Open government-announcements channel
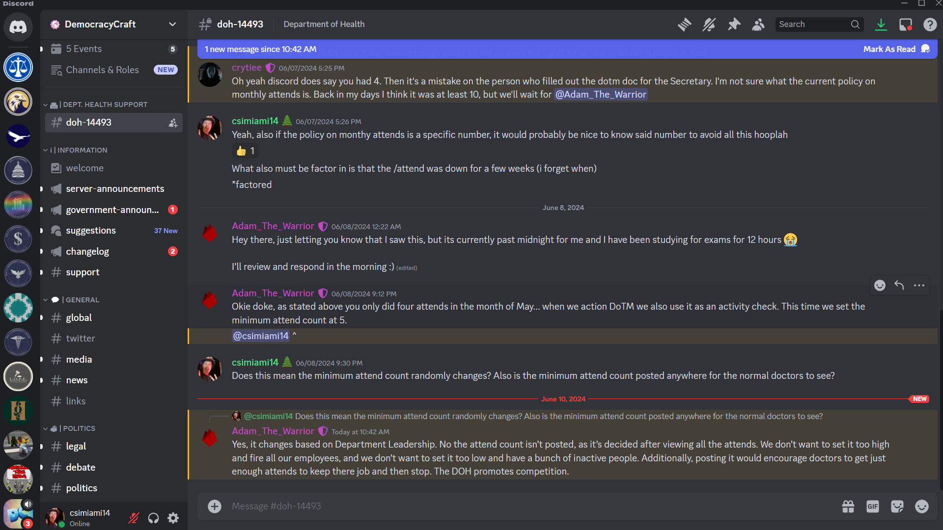The height and width of the screenshot is (530, 943). pos(114,210)
